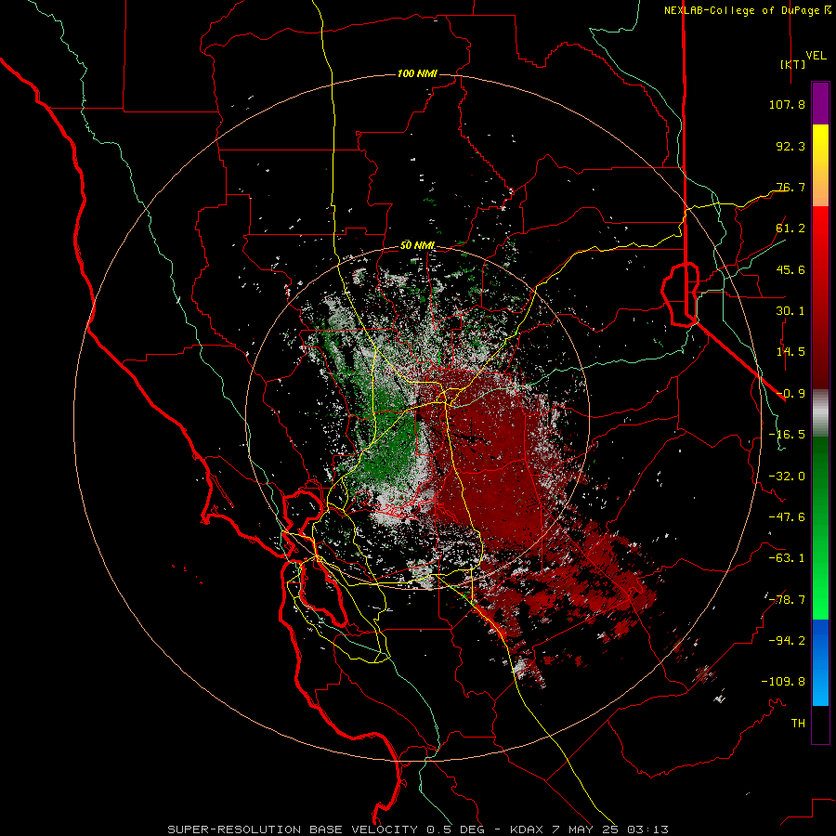This screenshot has width=836, height=836.
Task: Click the VEL legend label
Action: pyautogui.click(x=816, y=56)
